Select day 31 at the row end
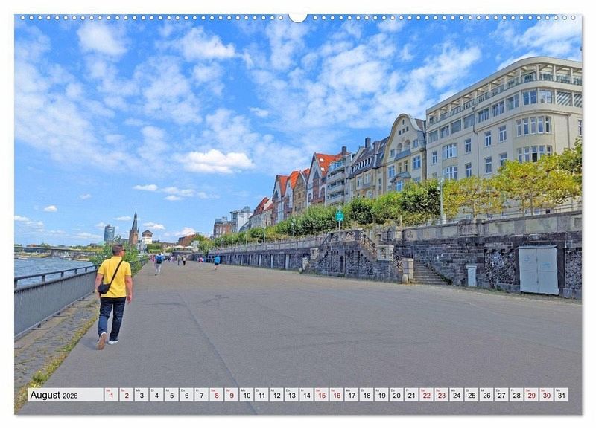This screenshot has height=429, width=596. [x=561, y=395]
